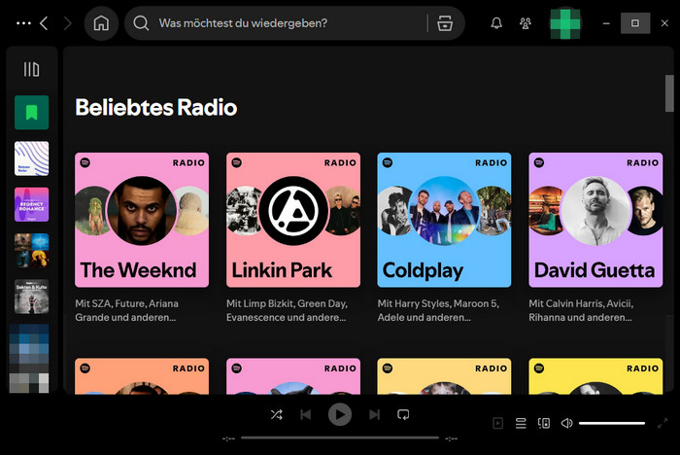
Task: Skip to previous track
Action: pyautogui.click(x=306, y=414)
